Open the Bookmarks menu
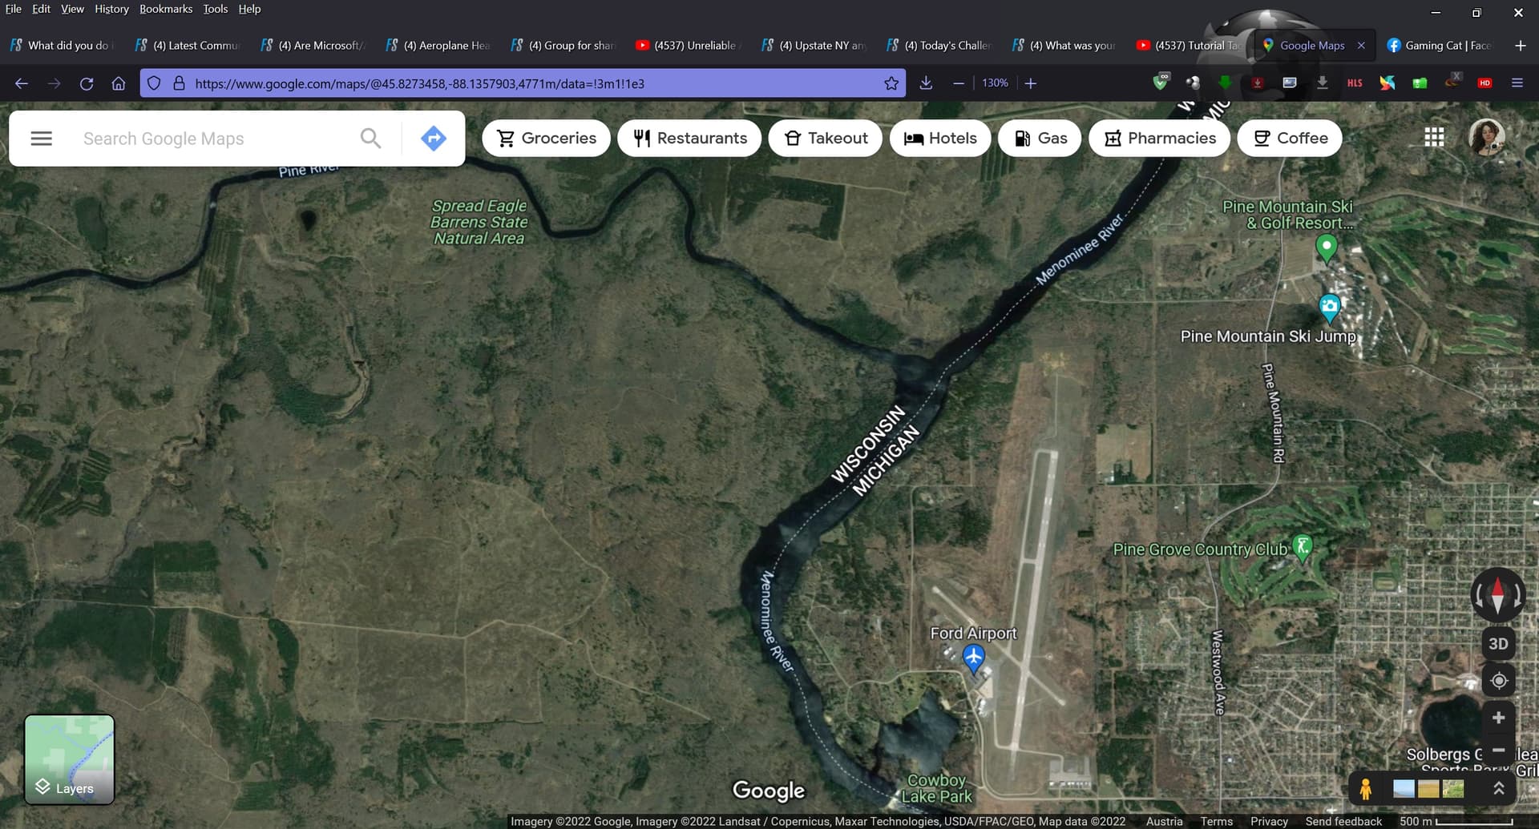Image resolution: width=1539 pixels, height=829 pixels. (x=165, y=9)
